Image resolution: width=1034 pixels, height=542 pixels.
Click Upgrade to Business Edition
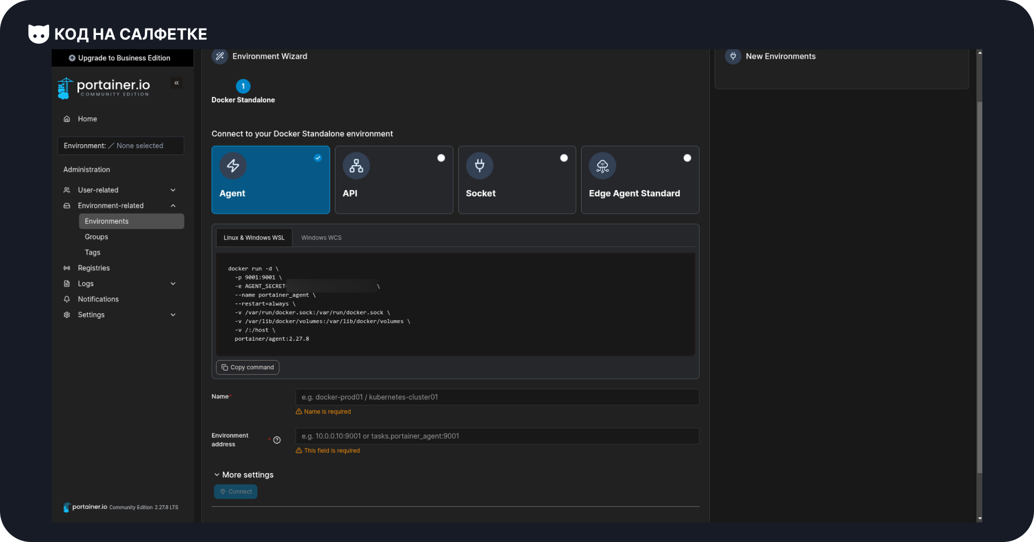123,58
